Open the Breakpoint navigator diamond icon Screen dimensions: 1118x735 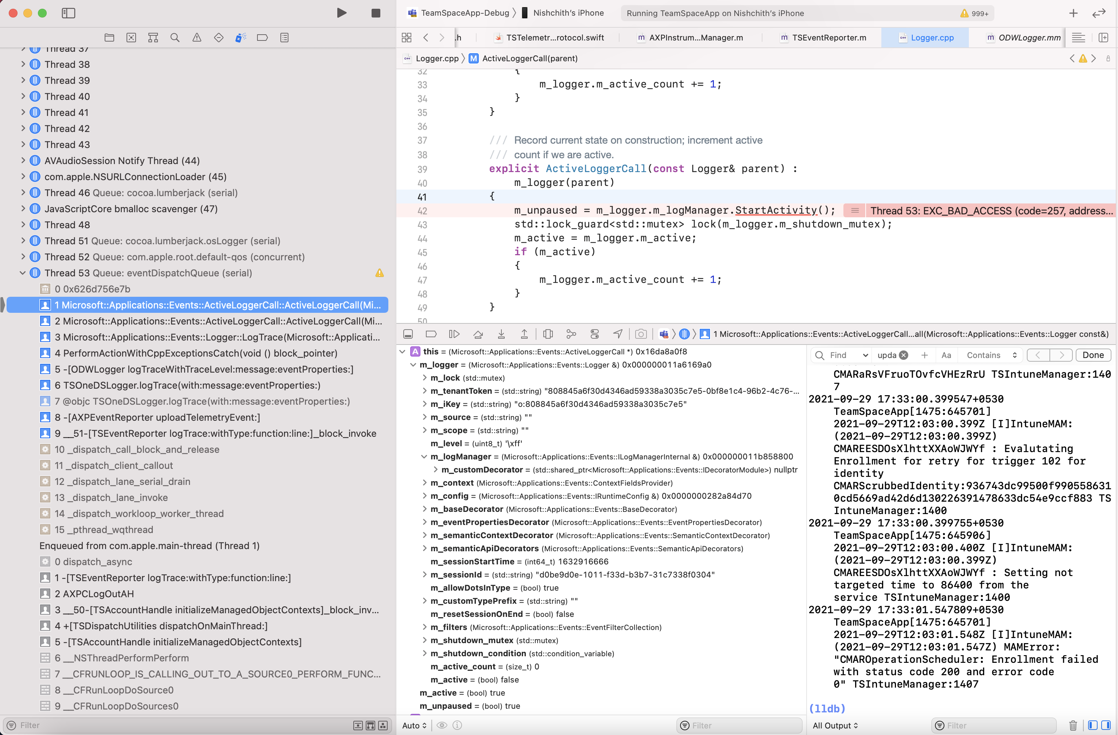[219, 38]
